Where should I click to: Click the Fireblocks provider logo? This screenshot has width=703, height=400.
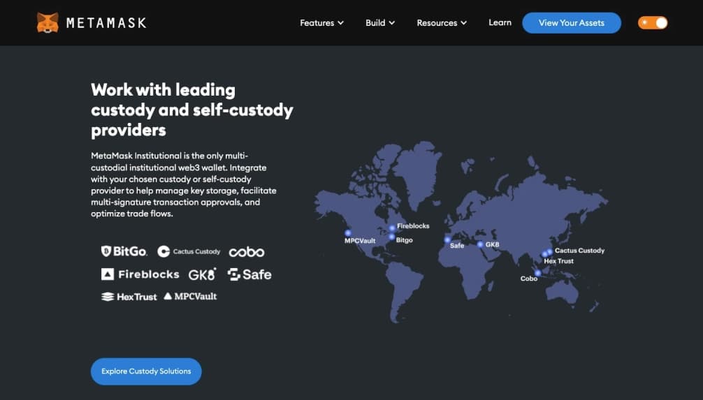tap(140, 274)
